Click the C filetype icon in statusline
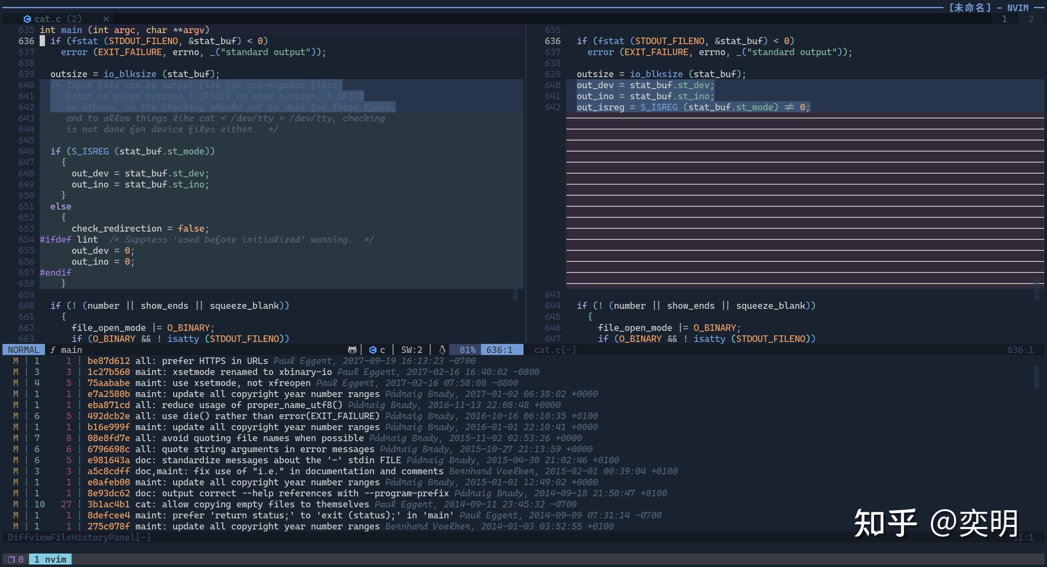 (373, 350)
